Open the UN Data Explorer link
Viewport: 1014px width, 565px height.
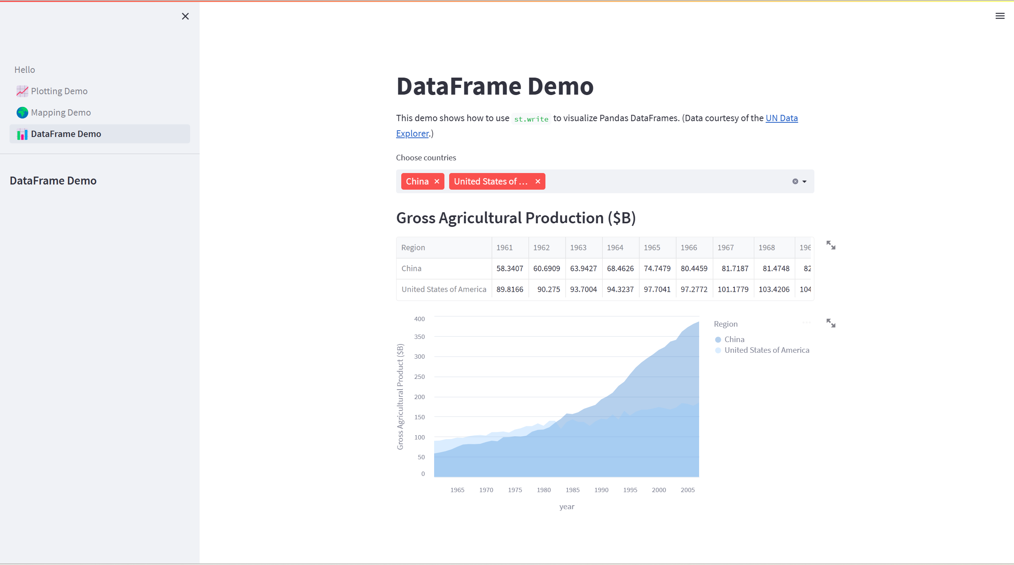coord(781,118)
